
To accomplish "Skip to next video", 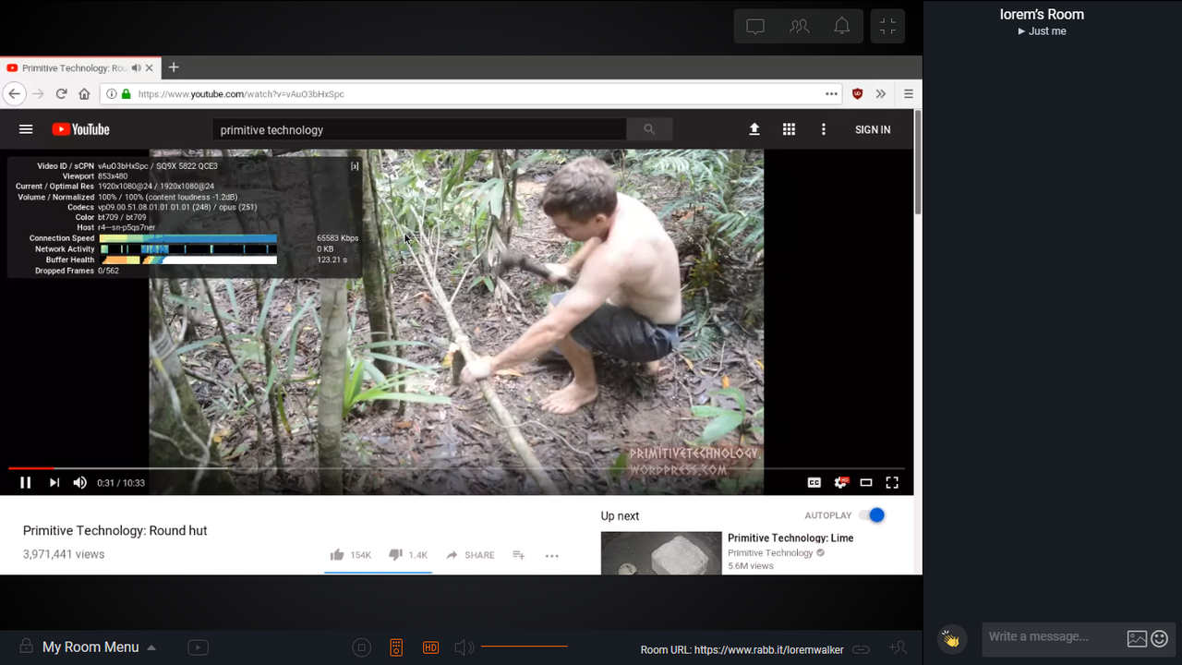I will tap(54, 482).
